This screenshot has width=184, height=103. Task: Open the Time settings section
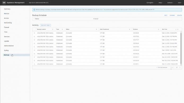tap(6, 32)
